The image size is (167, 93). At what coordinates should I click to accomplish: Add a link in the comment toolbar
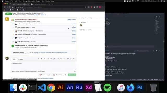coord(54,59)
